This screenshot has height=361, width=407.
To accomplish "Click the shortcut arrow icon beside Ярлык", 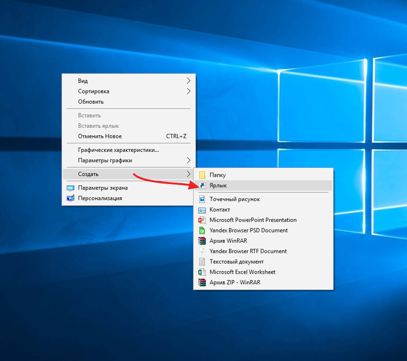I will tap(202, 185).
